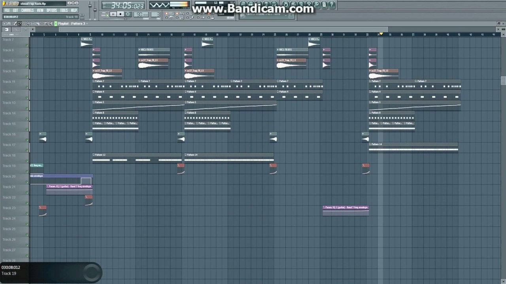Focus automation clips tab icon
This screenshot has width=506, height=284.
pos(16,30)
